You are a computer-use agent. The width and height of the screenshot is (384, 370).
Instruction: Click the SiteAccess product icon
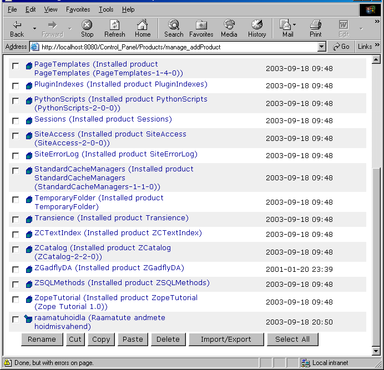(29, 136)
